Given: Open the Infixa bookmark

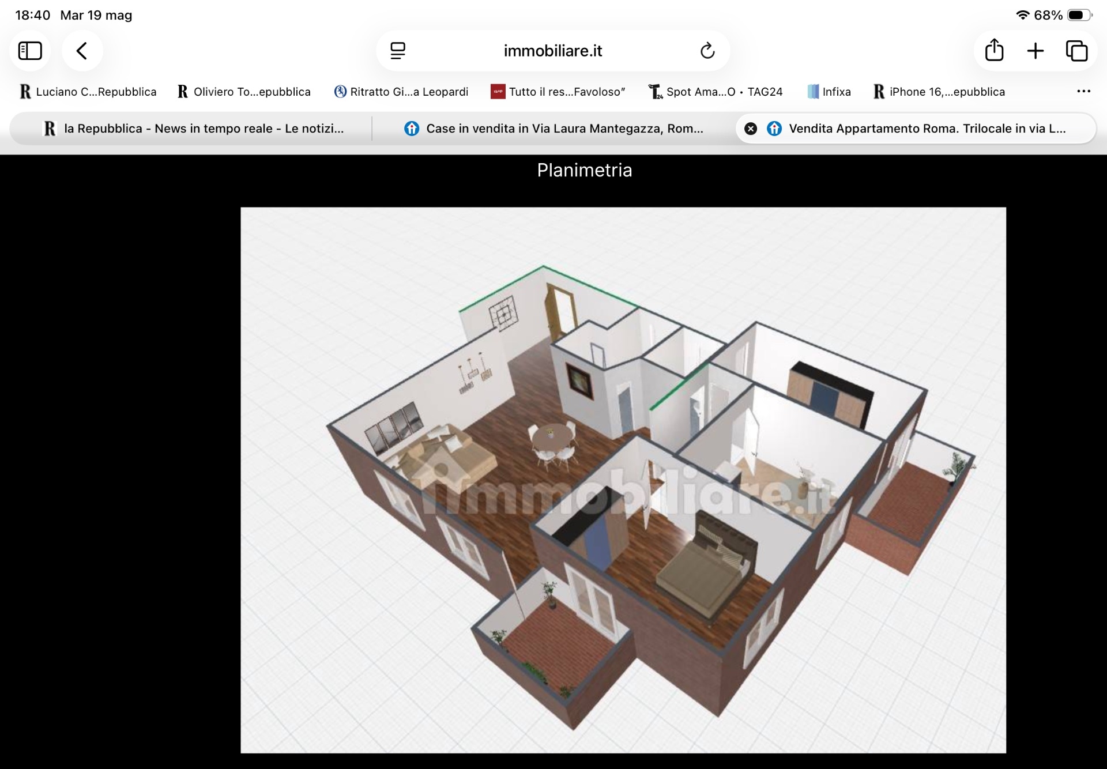Looking at the screenshot, I should pyautogui.click(x=829, y=92).
